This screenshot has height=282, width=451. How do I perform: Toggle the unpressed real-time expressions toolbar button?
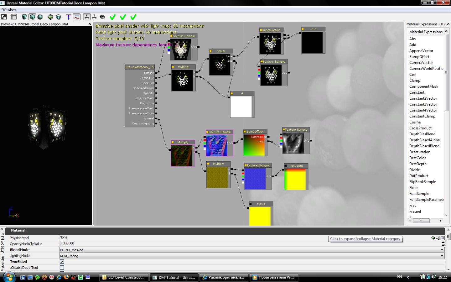point(95,17)
